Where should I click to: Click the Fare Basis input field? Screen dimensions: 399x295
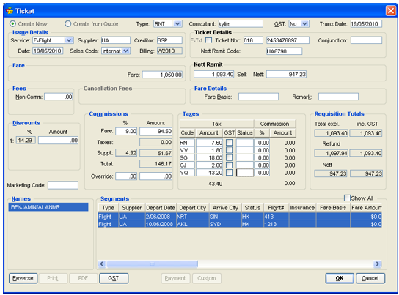[258, 97]
